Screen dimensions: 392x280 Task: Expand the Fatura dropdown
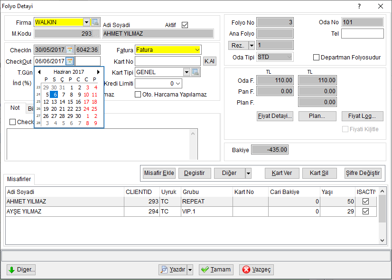[x=197, y=50]
